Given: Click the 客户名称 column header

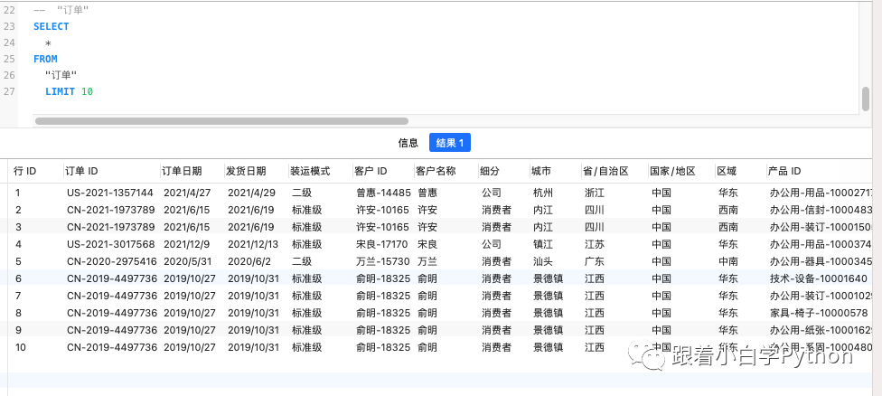Looking at the screenshot, I should [436, 171].
